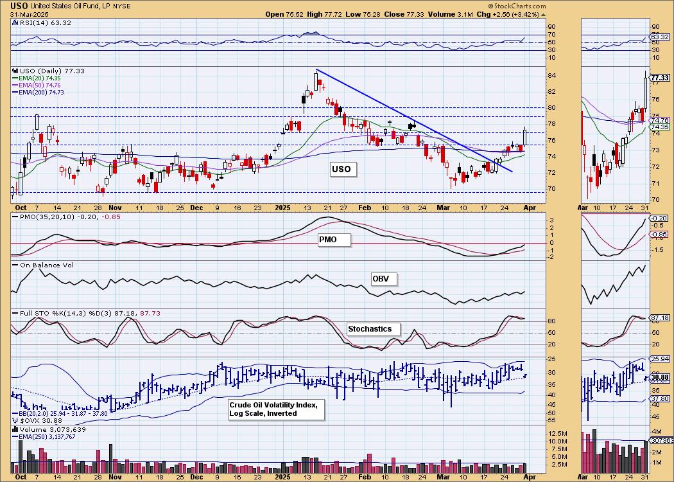Click the RSI(14) 63.32 legend text

coord(45,22)
